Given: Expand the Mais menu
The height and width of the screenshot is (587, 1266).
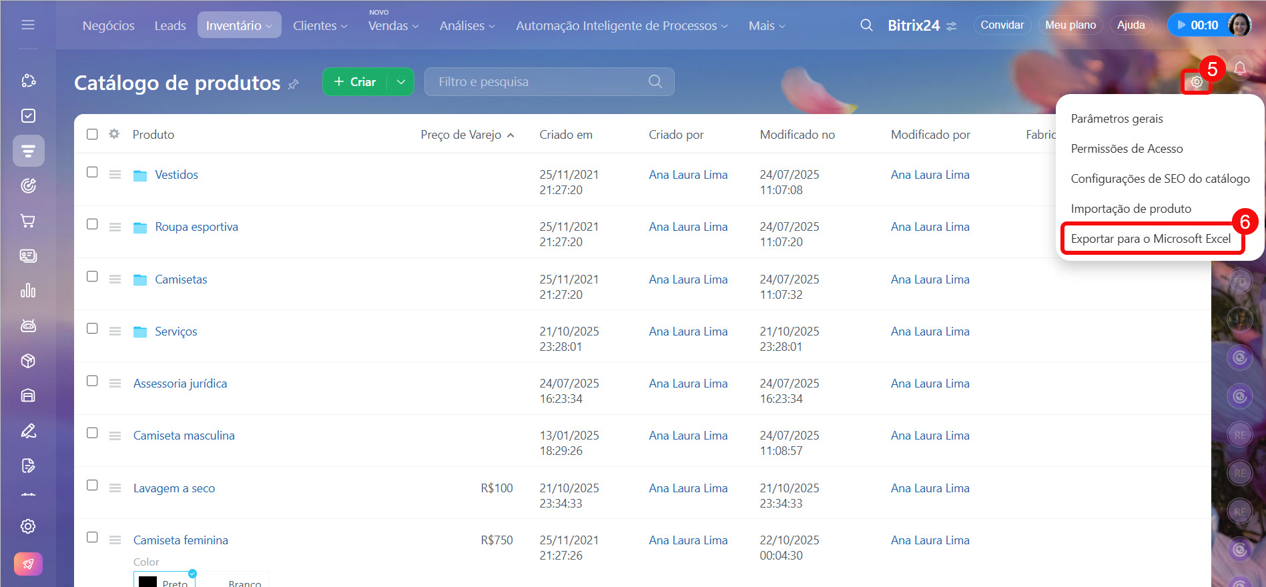Looking at the screenshot, I should coord(766,26).
